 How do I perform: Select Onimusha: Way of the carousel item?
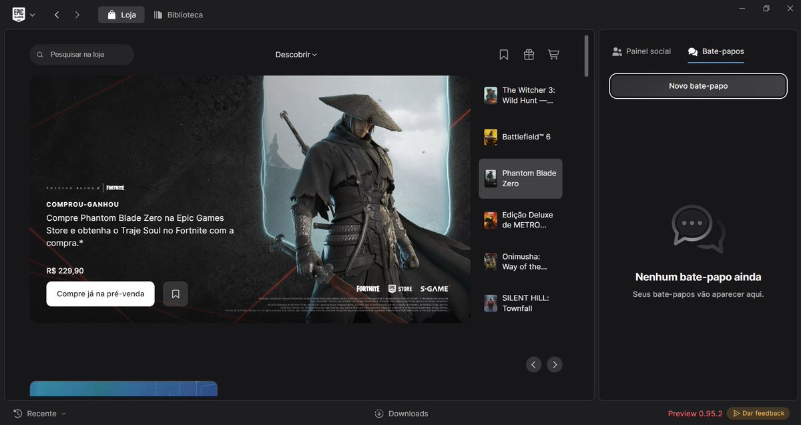pos(521,262)
